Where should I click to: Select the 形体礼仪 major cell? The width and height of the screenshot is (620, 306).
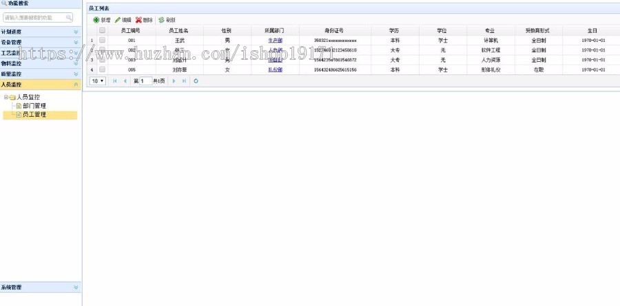(x=490, y=69)
